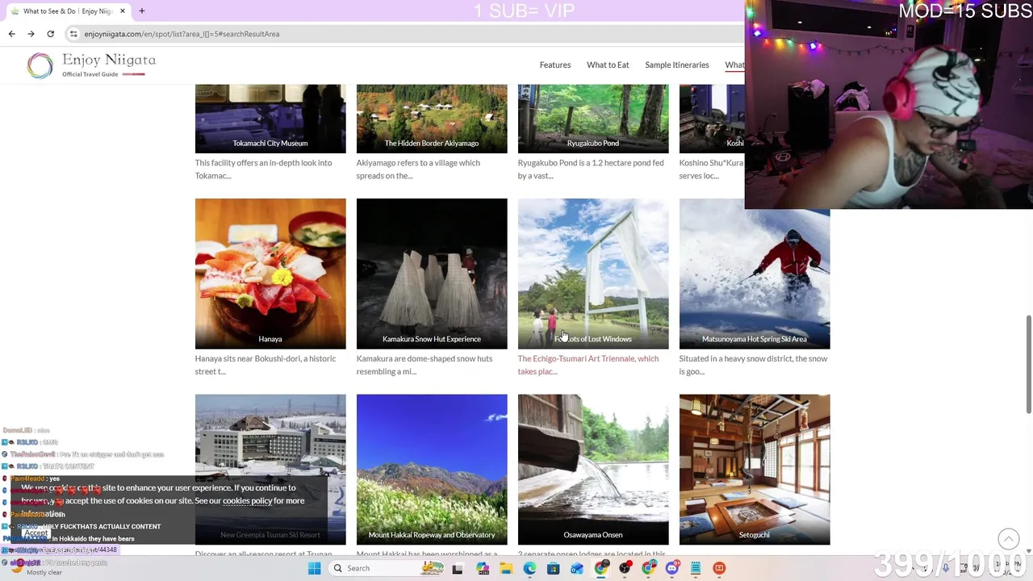1033x581 pixels.
Task: Open Discord from the taskbar
Action: click(672, 568)
